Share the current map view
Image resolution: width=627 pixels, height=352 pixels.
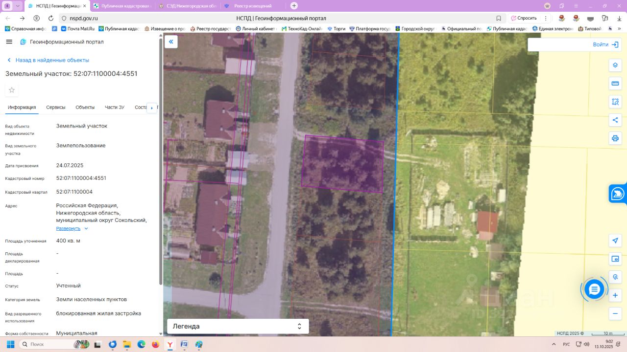pos(615,120)
